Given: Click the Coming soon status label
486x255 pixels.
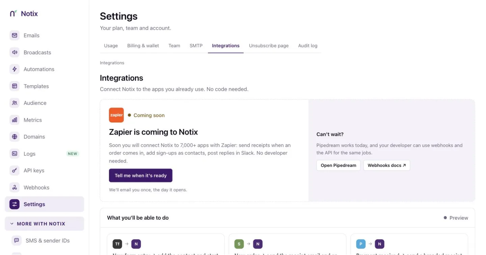Looking at the screenshot, I should pos(146,115).
